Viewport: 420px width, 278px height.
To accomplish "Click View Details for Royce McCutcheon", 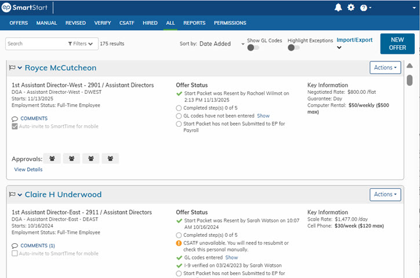I will click(28, 170).
